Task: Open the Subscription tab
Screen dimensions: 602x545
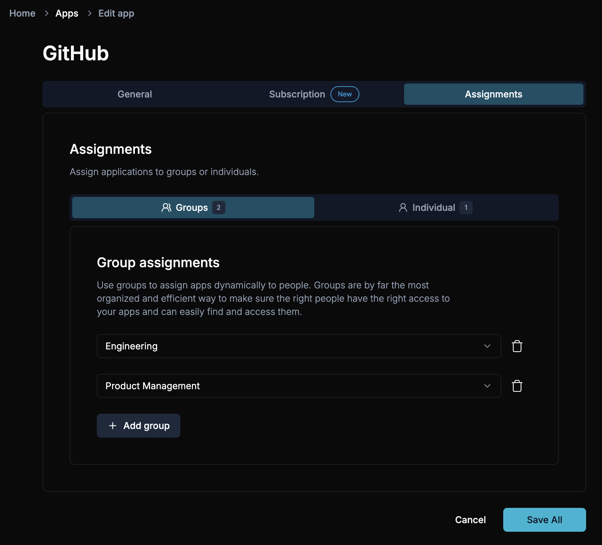Action: coord(297,94)
